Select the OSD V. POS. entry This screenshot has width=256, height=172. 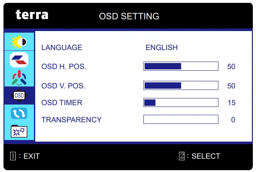(63, 86)
